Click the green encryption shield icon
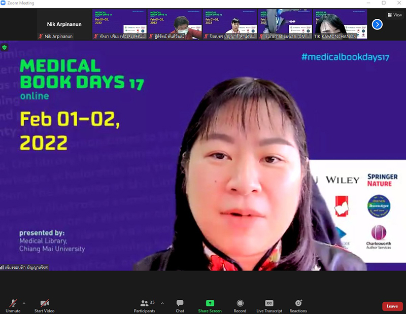Screen dimensions: 406x314 pos(5,47)
